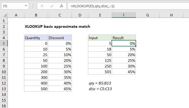Select Quantity cell with value 0
Screen dimensions: 189x108
tap(36, 43)
